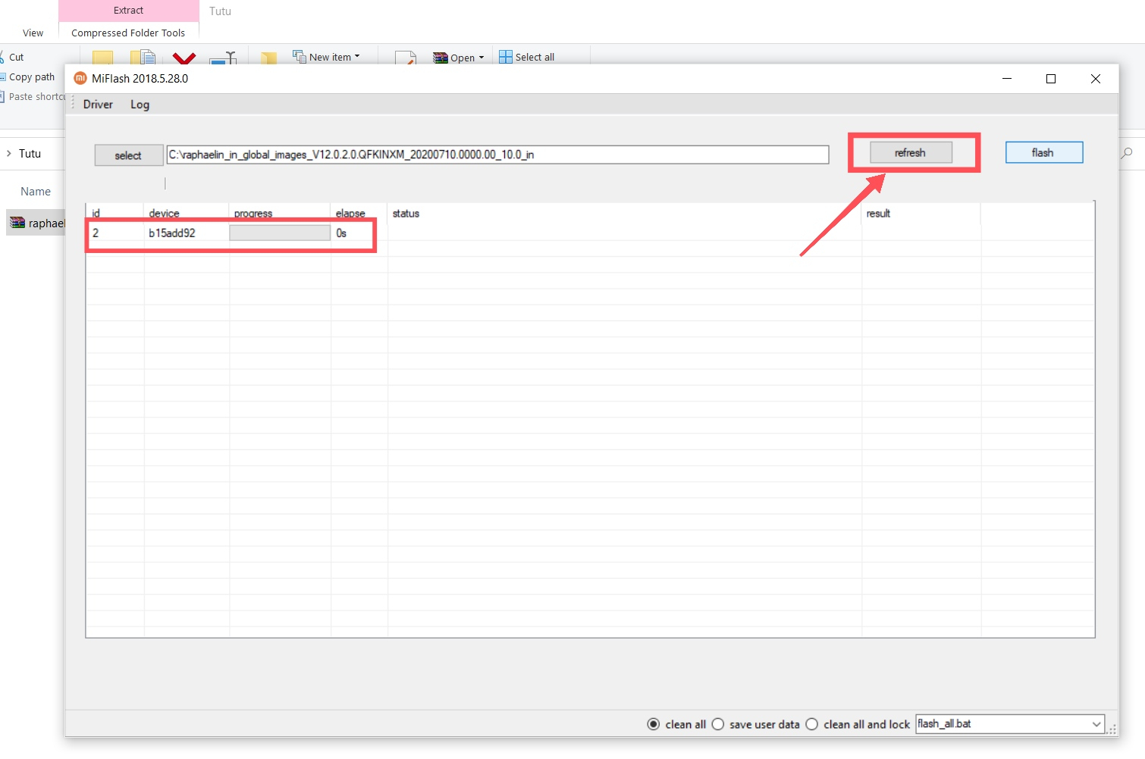1145x759 pixels.
Task: Click the MiFlash window resize grip
Action: coord(1112,729)
